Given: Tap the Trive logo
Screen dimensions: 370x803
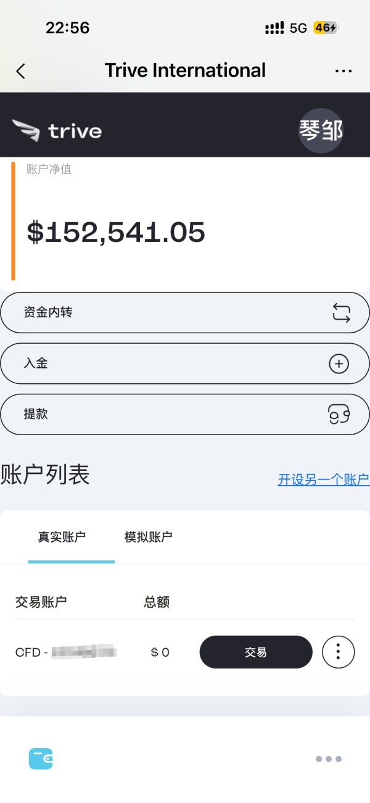Looking at the screenshot, I should tap(57, 131).
